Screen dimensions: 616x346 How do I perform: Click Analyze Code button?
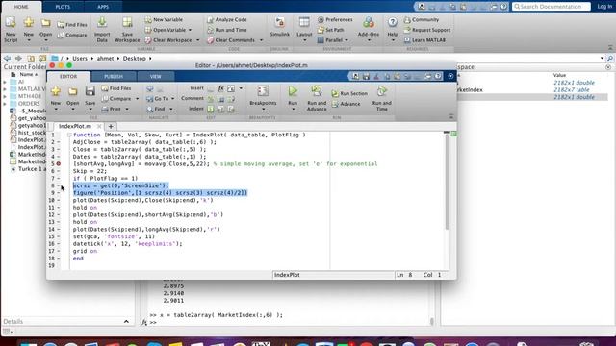227,19
